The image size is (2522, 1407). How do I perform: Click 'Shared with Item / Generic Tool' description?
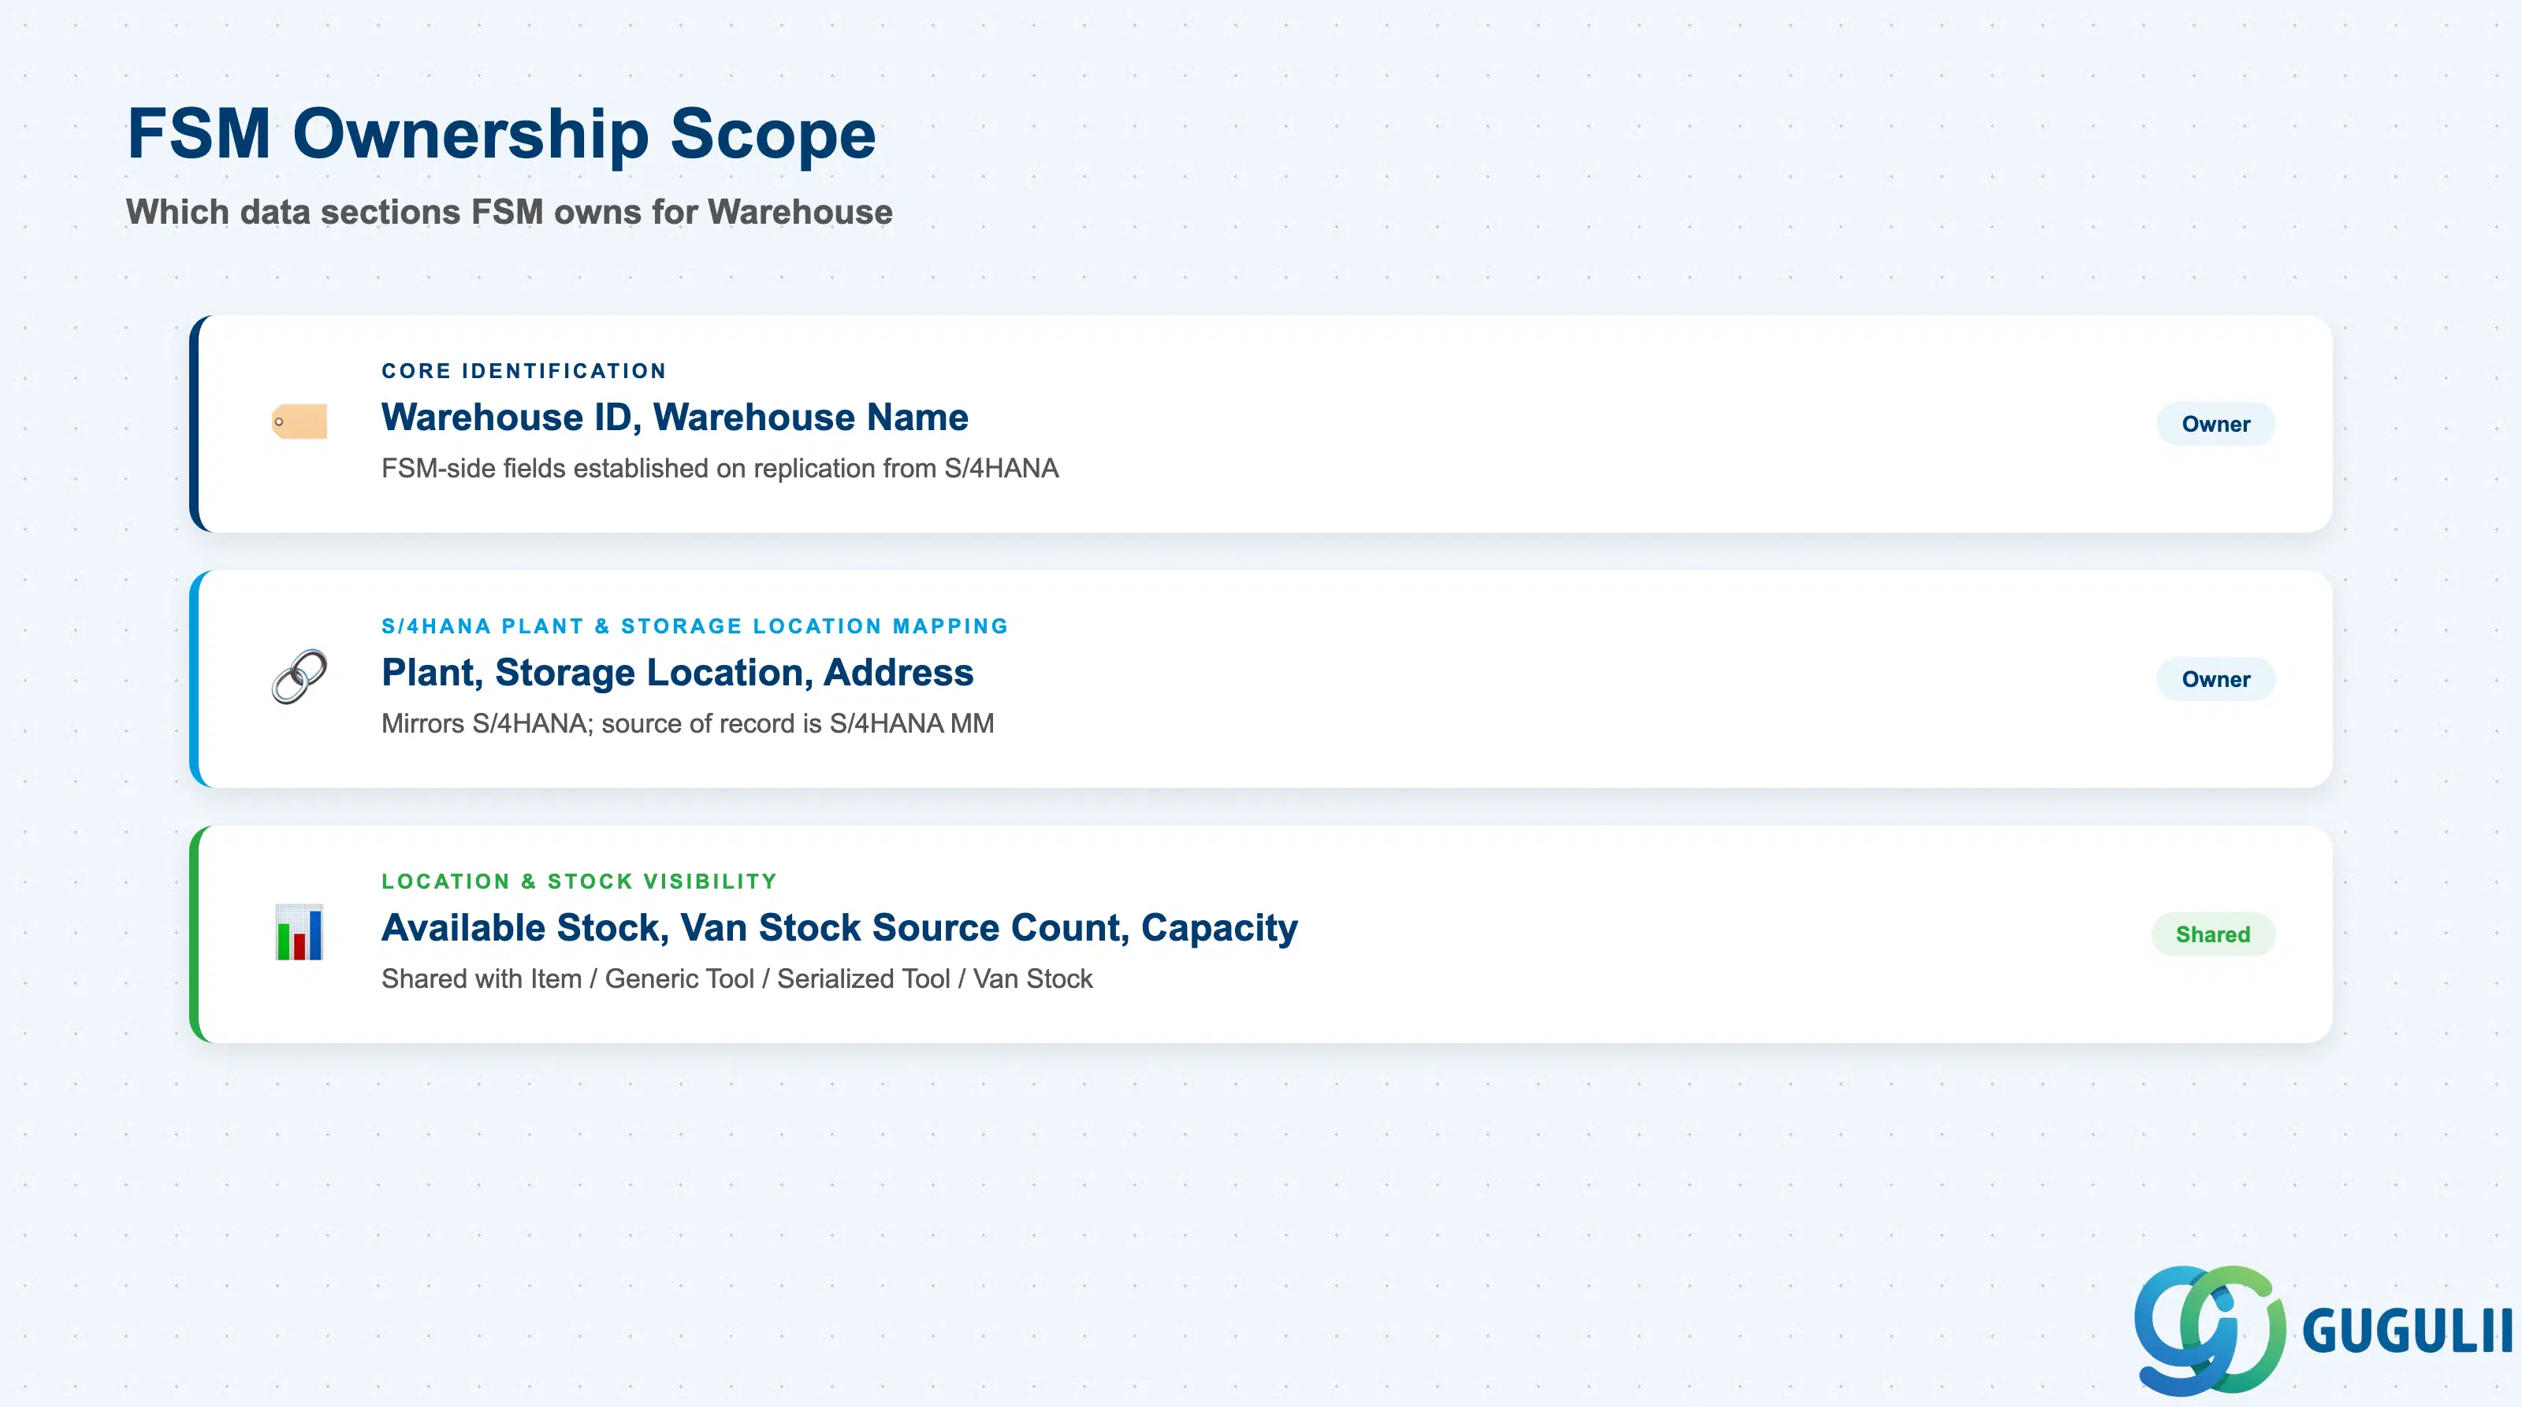point(736,979)
